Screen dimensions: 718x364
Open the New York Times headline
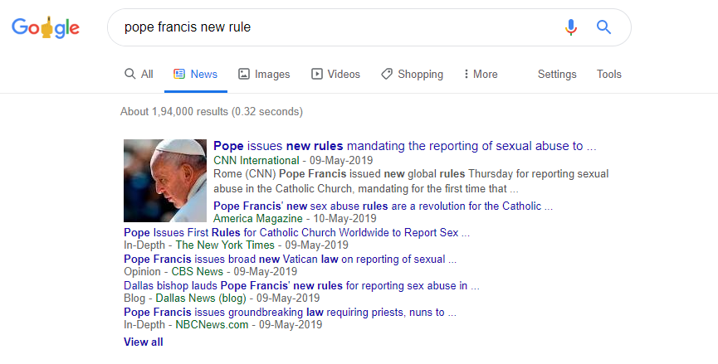[x=296, y=232]
